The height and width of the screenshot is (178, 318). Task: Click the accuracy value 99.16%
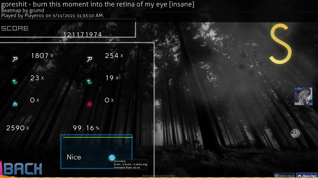coord(86,128)
